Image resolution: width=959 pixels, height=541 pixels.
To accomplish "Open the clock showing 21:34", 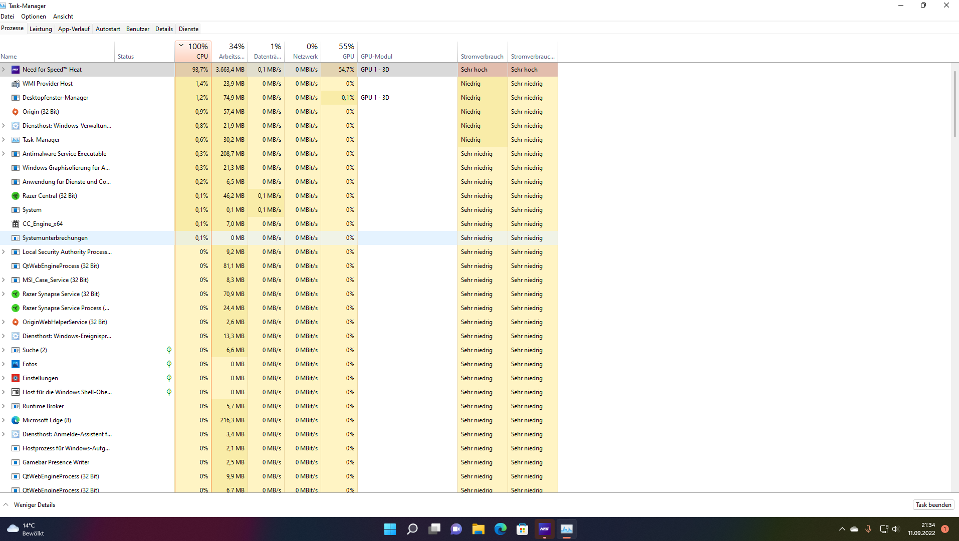I will 921,529.
